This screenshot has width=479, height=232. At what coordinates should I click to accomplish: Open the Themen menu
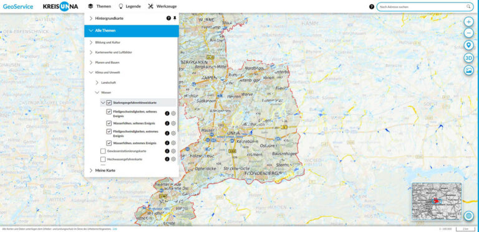99,6
